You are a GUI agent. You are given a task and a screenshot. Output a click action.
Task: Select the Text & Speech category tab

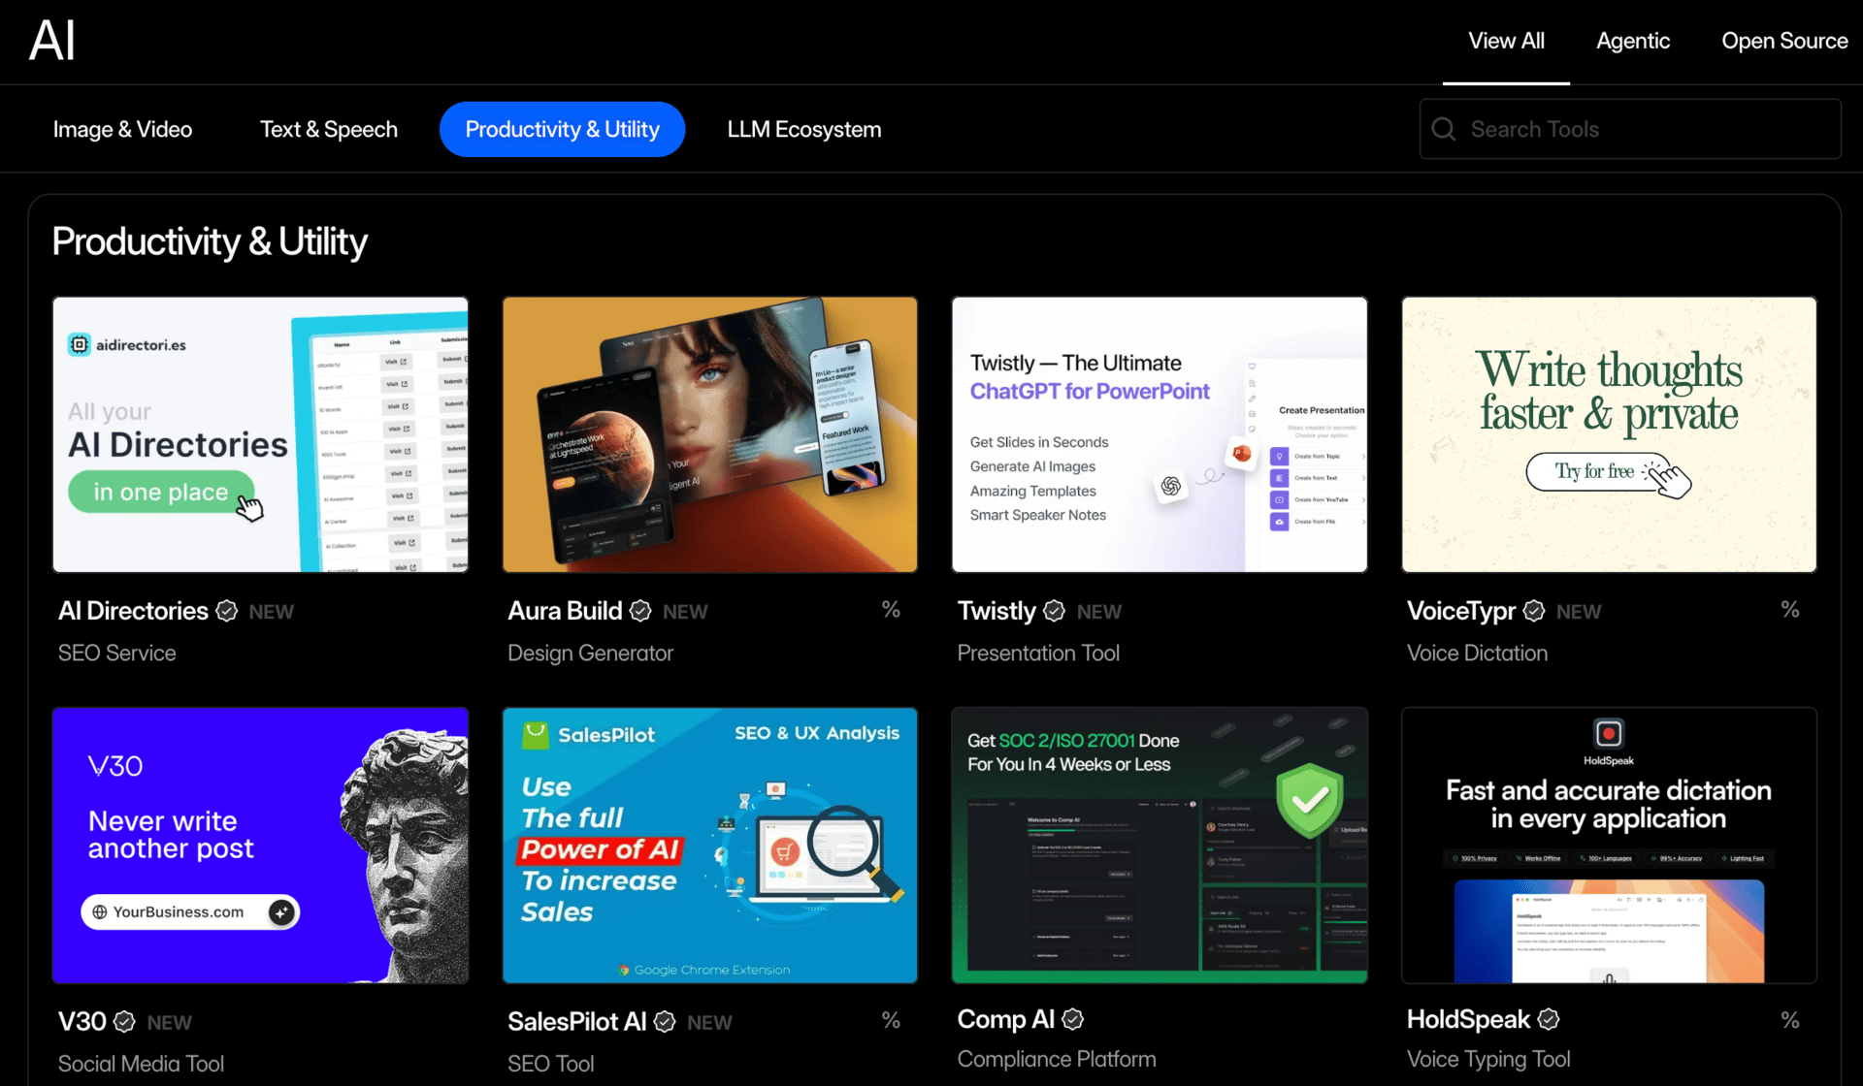[328, 129]
